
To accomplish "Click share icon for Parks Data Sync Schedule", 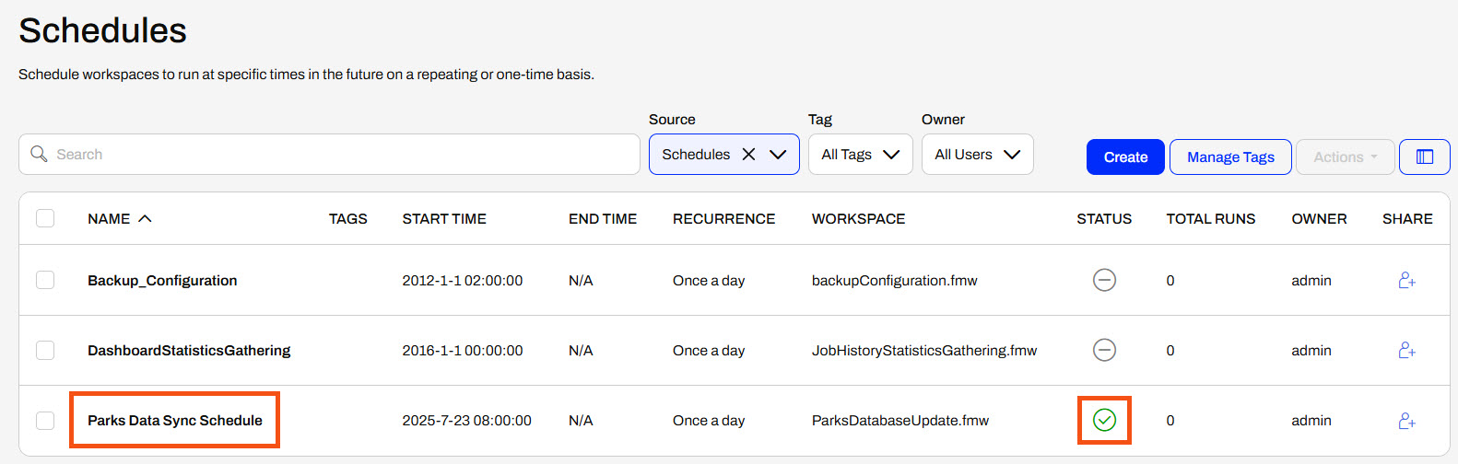I will [1406, 421].
